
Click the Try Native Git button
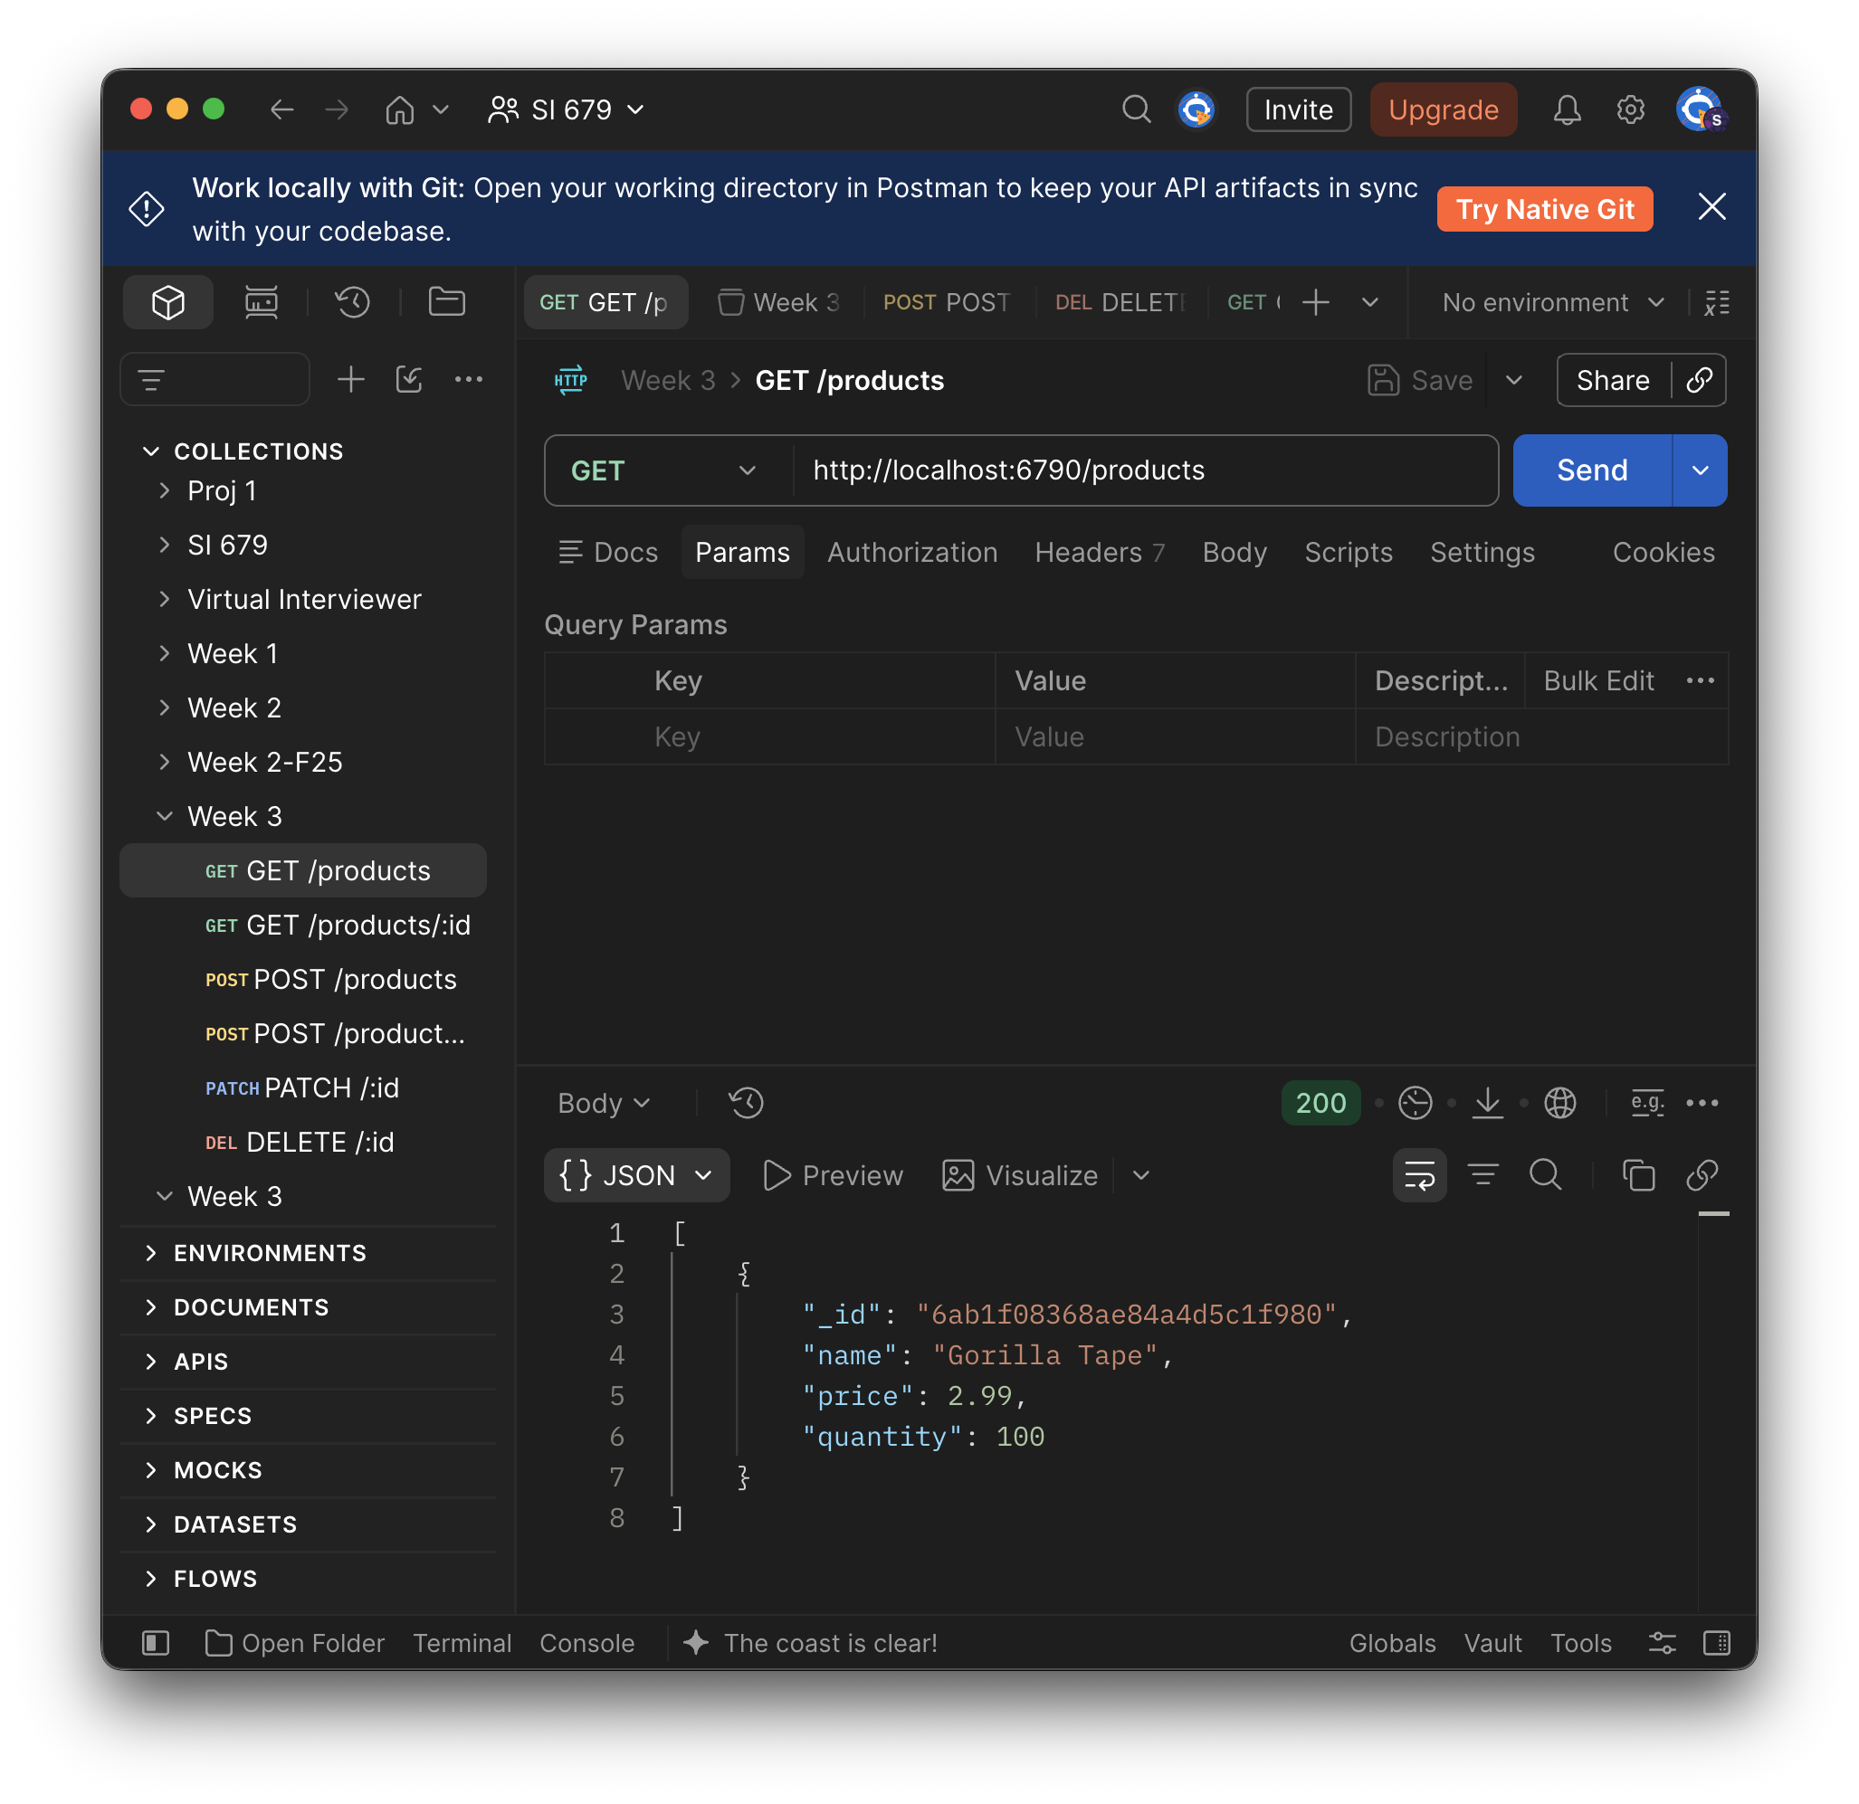pos(1544,209)
